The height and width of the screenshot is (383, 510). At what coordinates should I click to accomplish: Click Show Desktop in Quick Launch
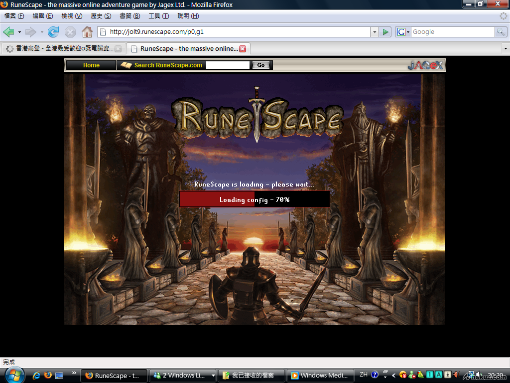(x=59, y=376)
